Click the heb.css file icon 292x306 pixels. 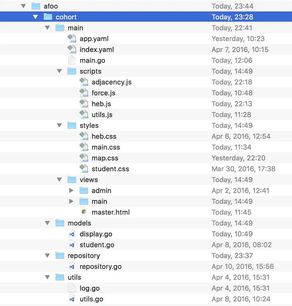[x=84, y=136]
